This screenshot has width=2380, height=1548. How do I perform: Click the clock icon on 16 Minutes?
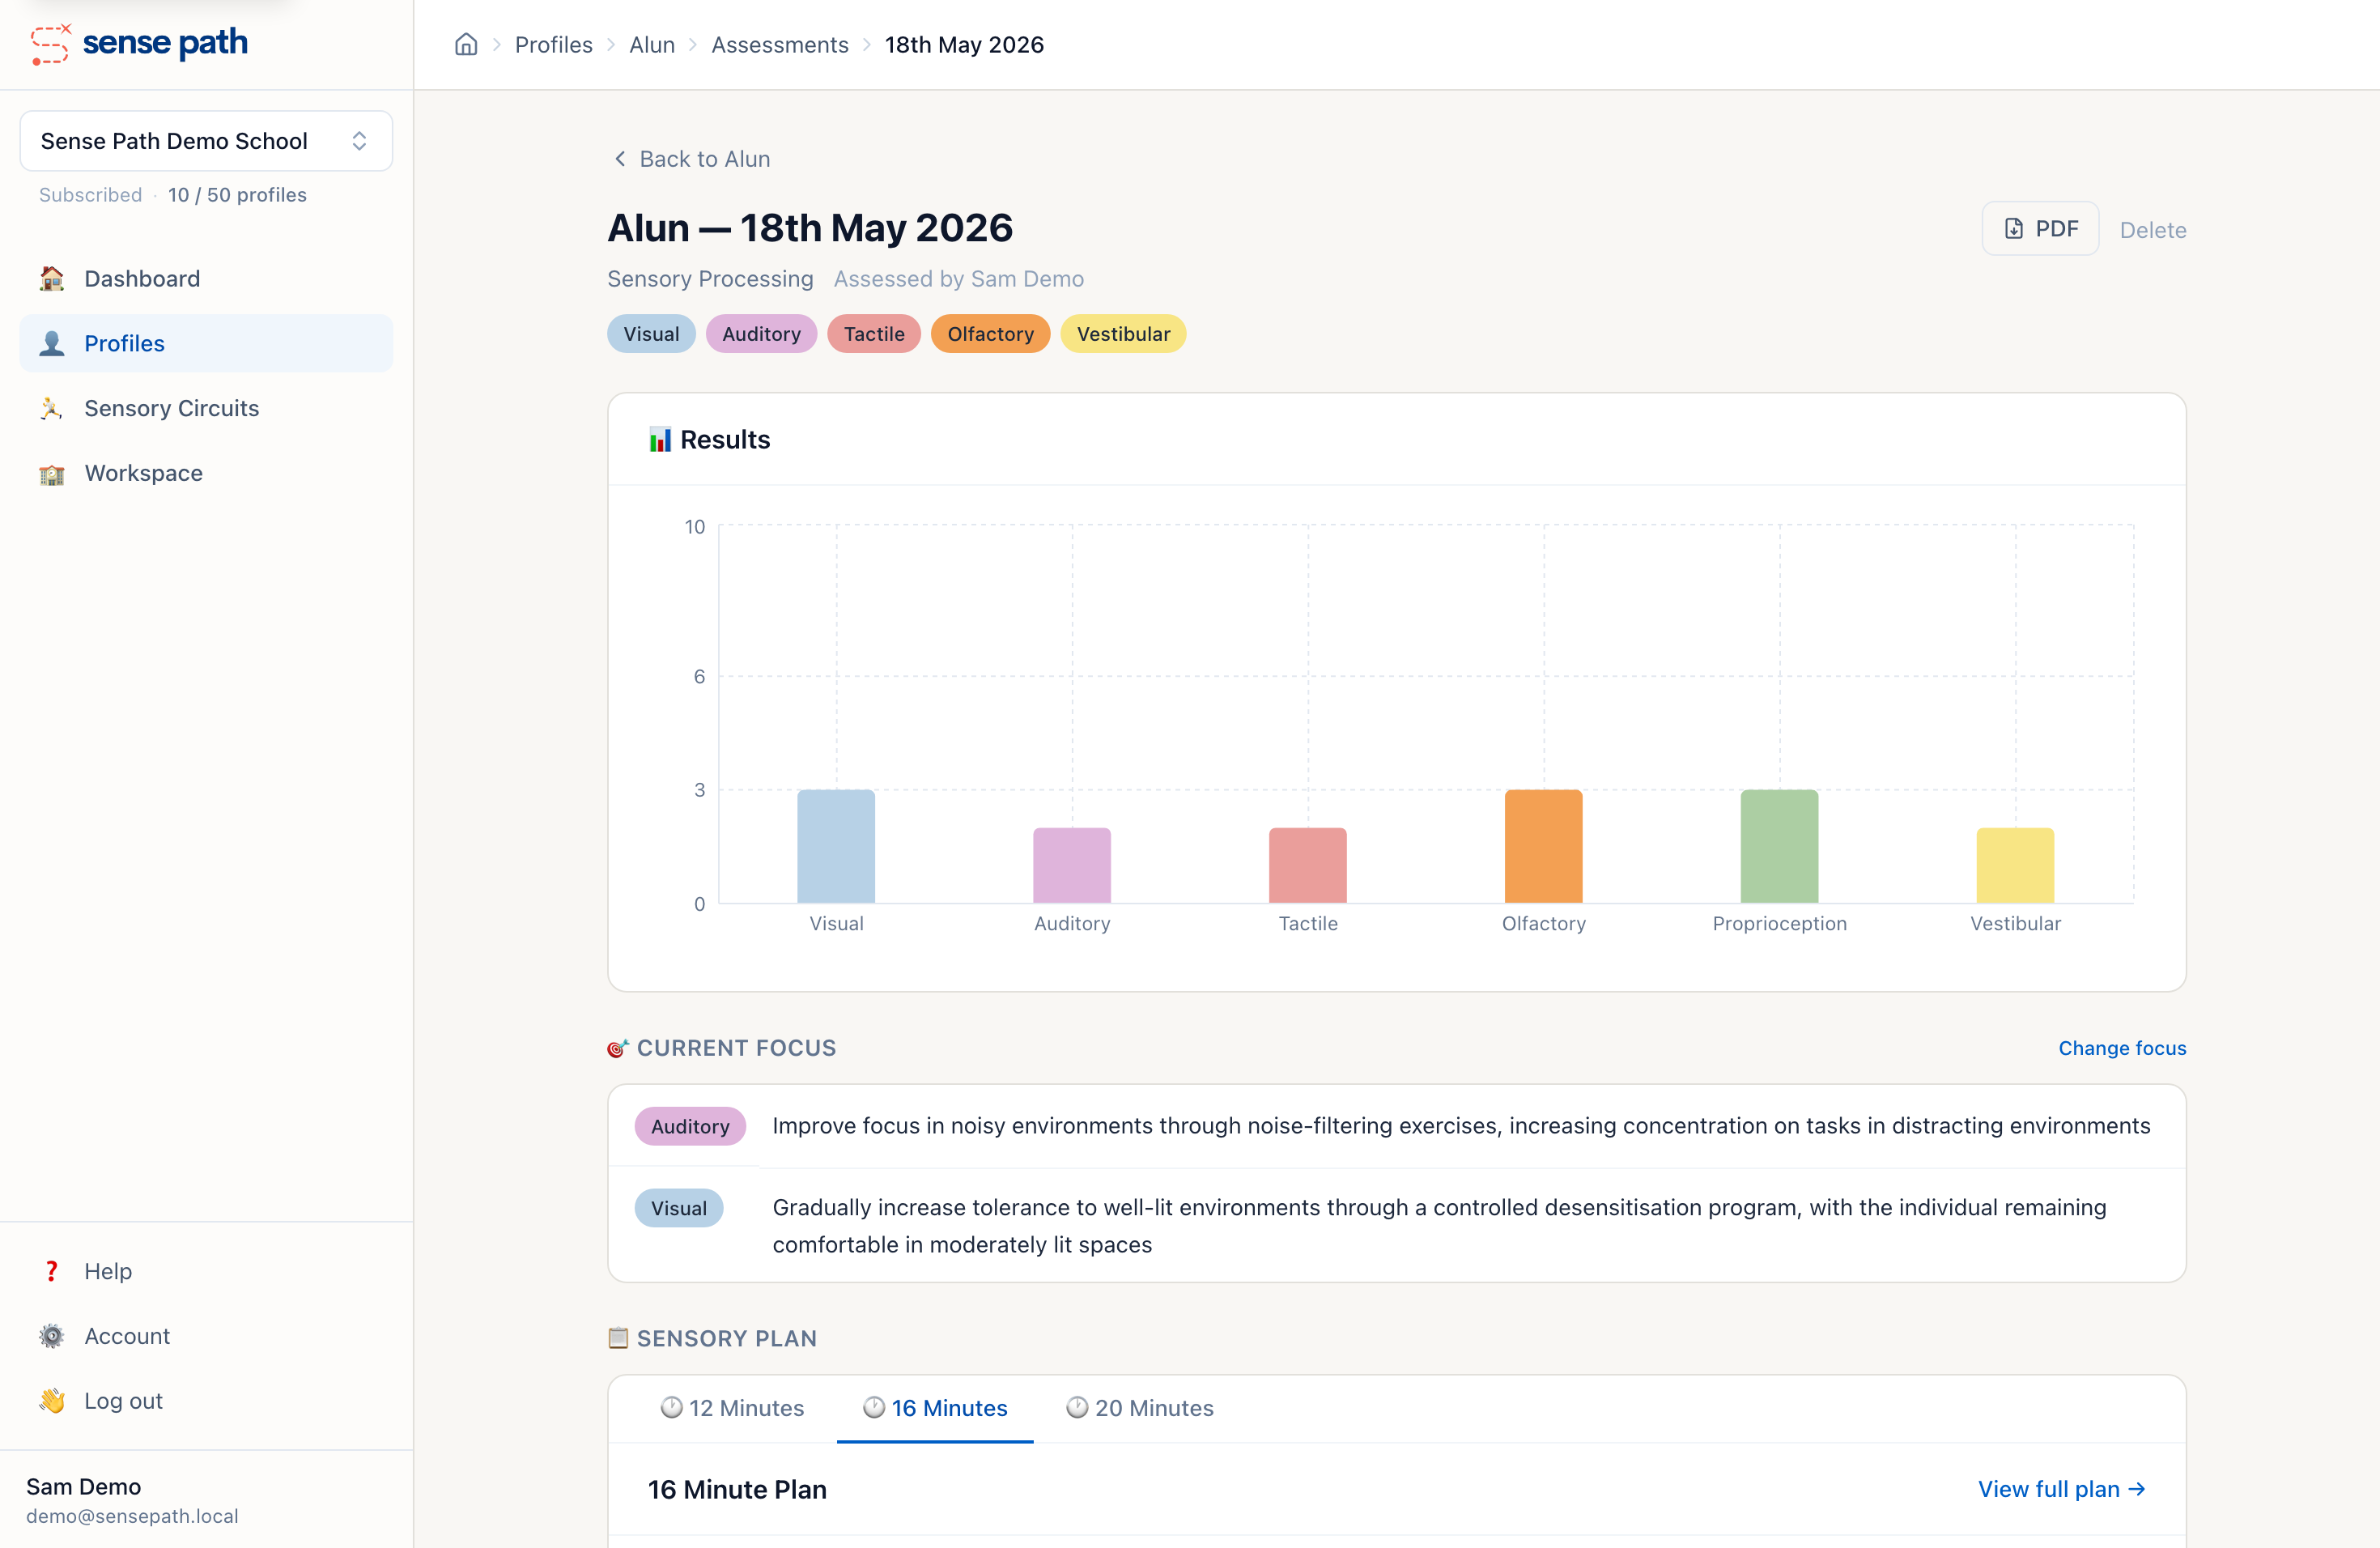point(875,1408)
